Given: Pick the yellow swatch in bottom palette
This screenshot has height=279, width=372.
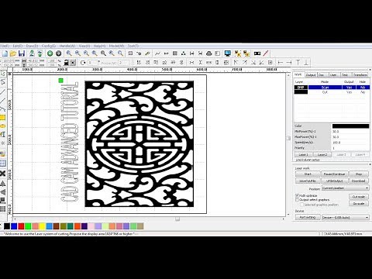Looking at the screenshot, I should coord(42,226).
